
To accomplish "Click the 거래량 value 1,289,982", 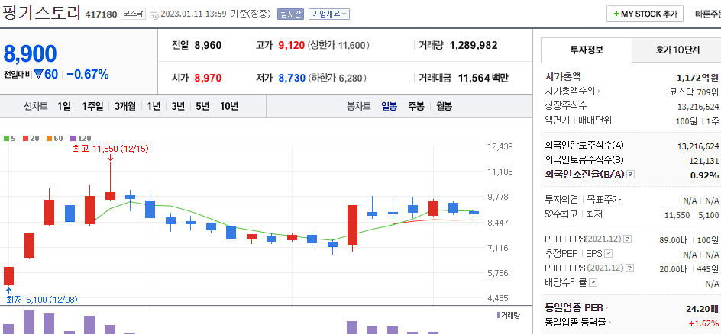I will pyautogui.click(x=474, y=46).
